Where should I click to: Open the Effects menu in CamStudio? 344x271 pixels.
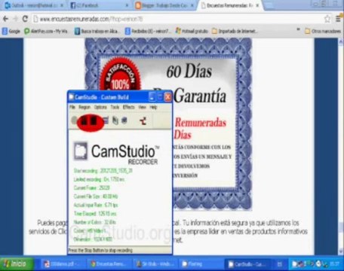pos(129,107)
